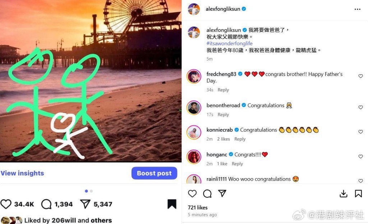Open comments bubble showing 1,394
This screenshot has height=224, width=368.
(46, 204)
